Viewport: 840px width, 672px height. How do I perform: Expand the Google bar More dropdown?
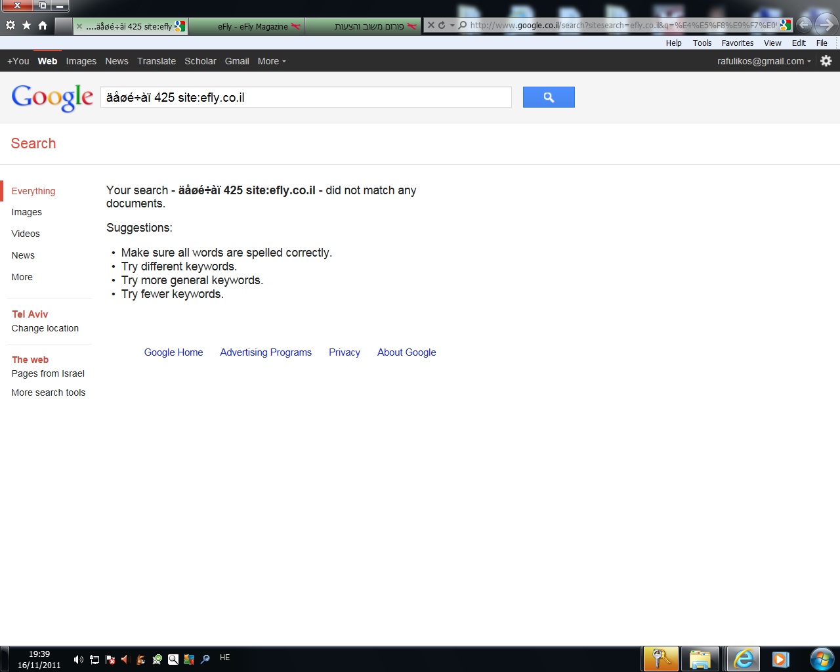coord(272,61)
